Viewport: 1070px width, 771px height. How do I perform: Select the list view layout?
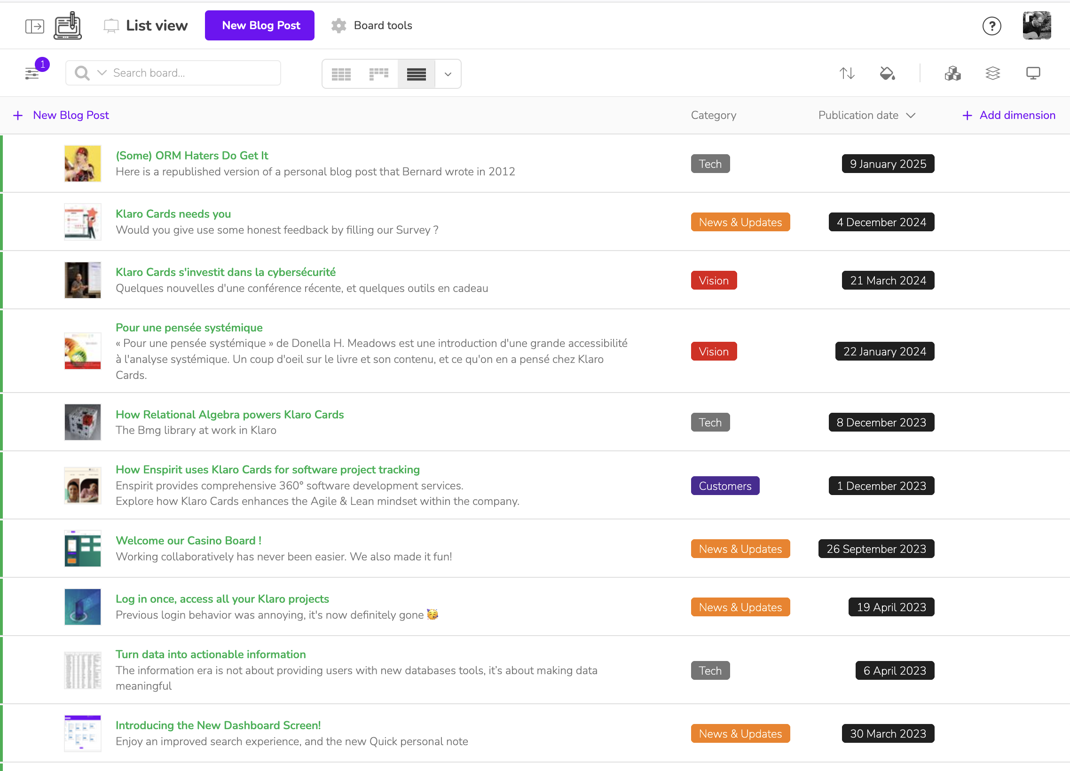point(416,74)
